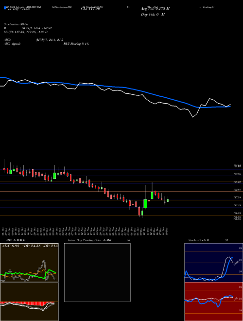Click the blue 12 Day SMA legend square
Viewport: 243px width, 321px height.
click(x=5, y=8)
